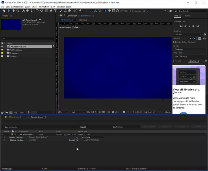This screenshot has height=171, width=208.
Task: Open the 50% magnification dropdown
Action: 62,112
